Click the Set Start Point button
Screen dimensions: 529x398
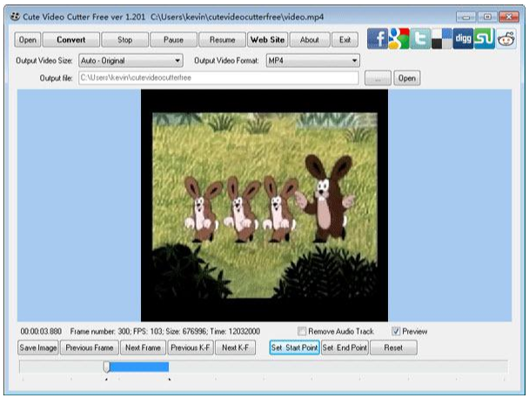(294, 347)
